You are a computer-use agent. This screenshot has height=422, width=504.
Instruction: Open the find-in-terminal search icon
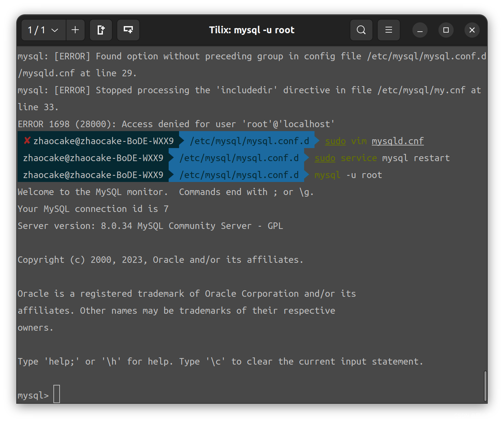point(361,30)
